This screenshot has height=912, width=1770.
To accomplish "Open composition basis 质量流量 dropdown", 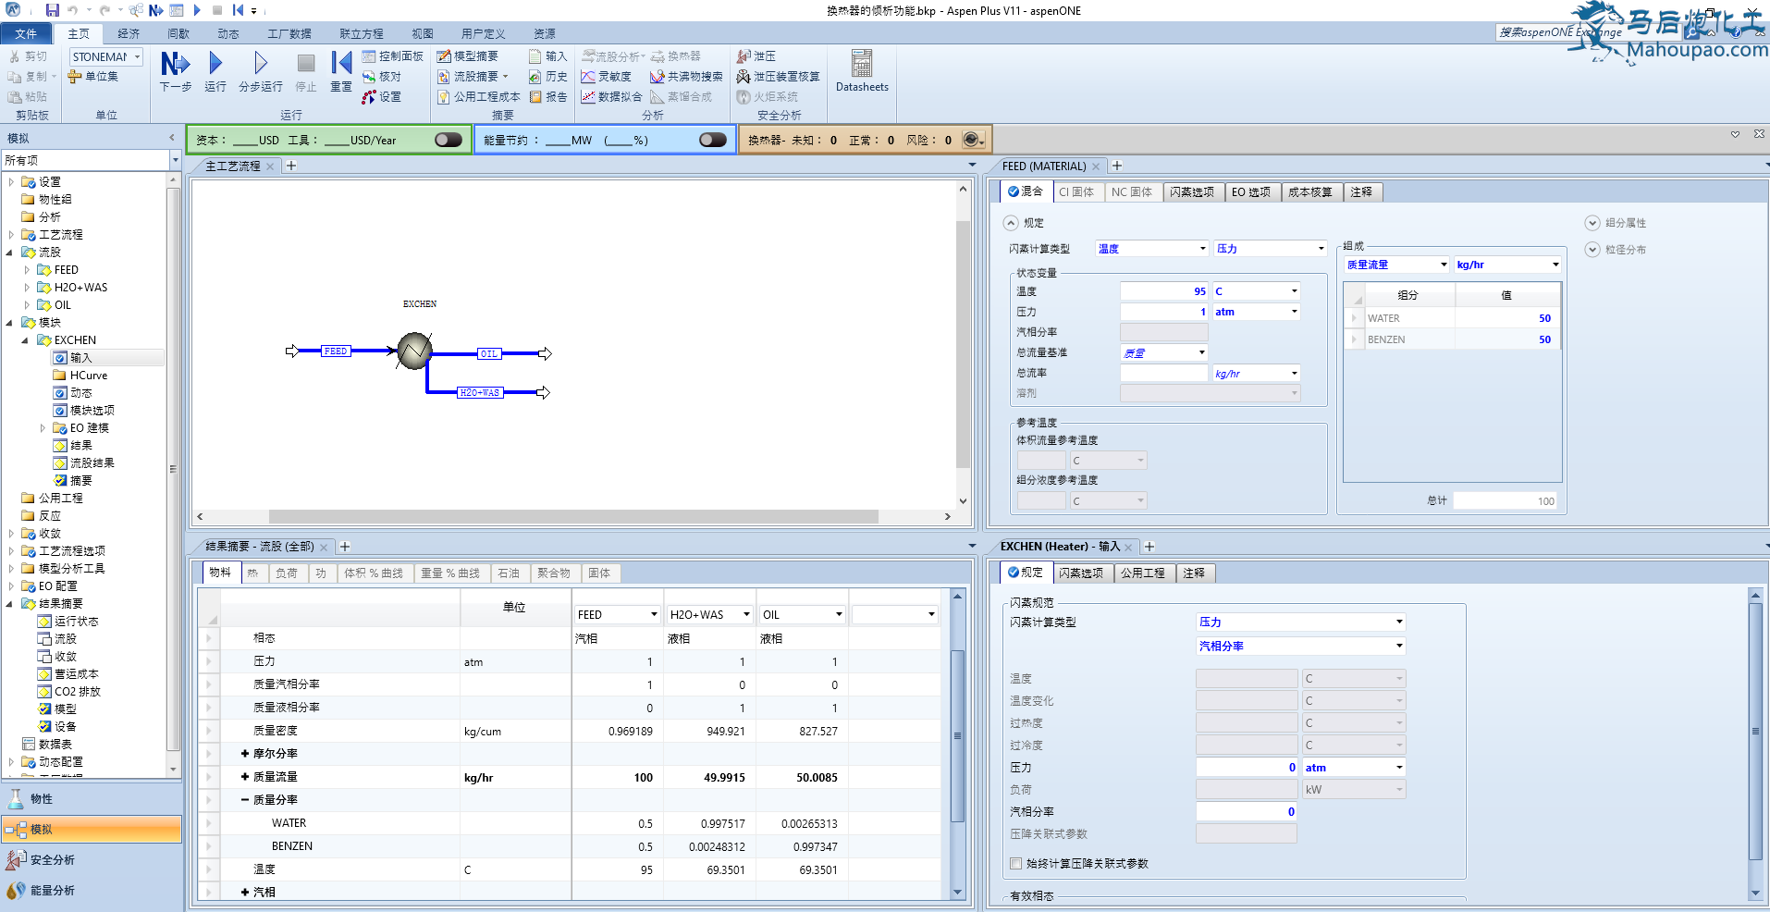I will (1444, 265).
